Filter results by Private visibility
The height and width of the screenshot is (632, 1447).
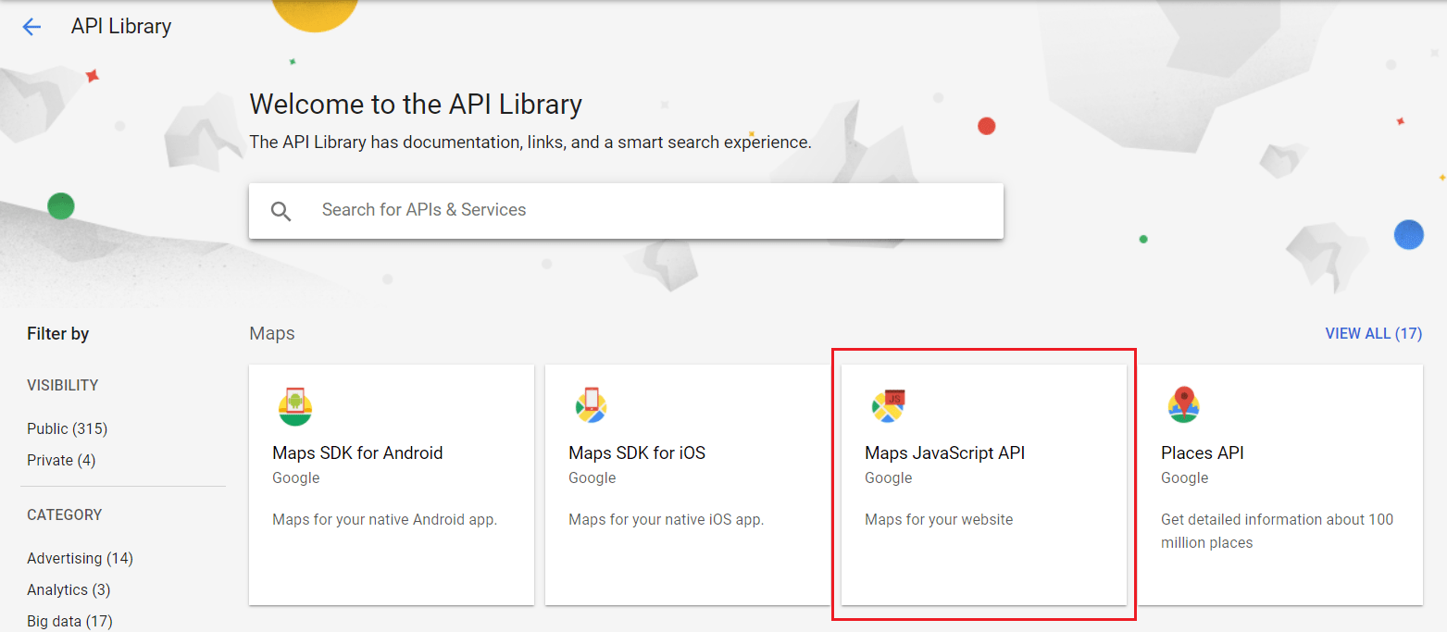(x=61, y=460)
